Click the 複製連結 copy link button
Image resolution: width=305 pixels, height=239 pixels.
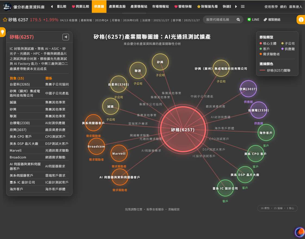272,20
